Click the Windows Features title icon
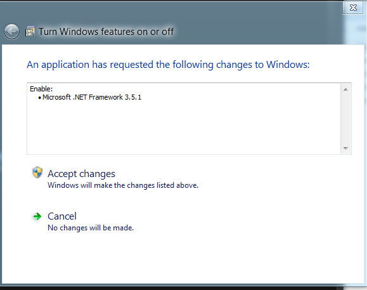The width and height of the screenshot is (367, 290). pyautogui.click(x=30, y=31)
